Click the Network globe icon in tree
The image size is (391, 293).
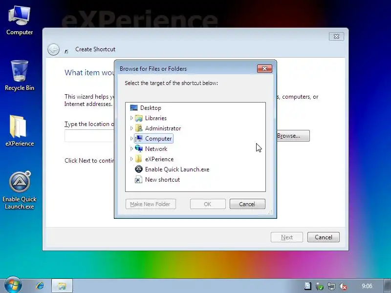point(139,149)
